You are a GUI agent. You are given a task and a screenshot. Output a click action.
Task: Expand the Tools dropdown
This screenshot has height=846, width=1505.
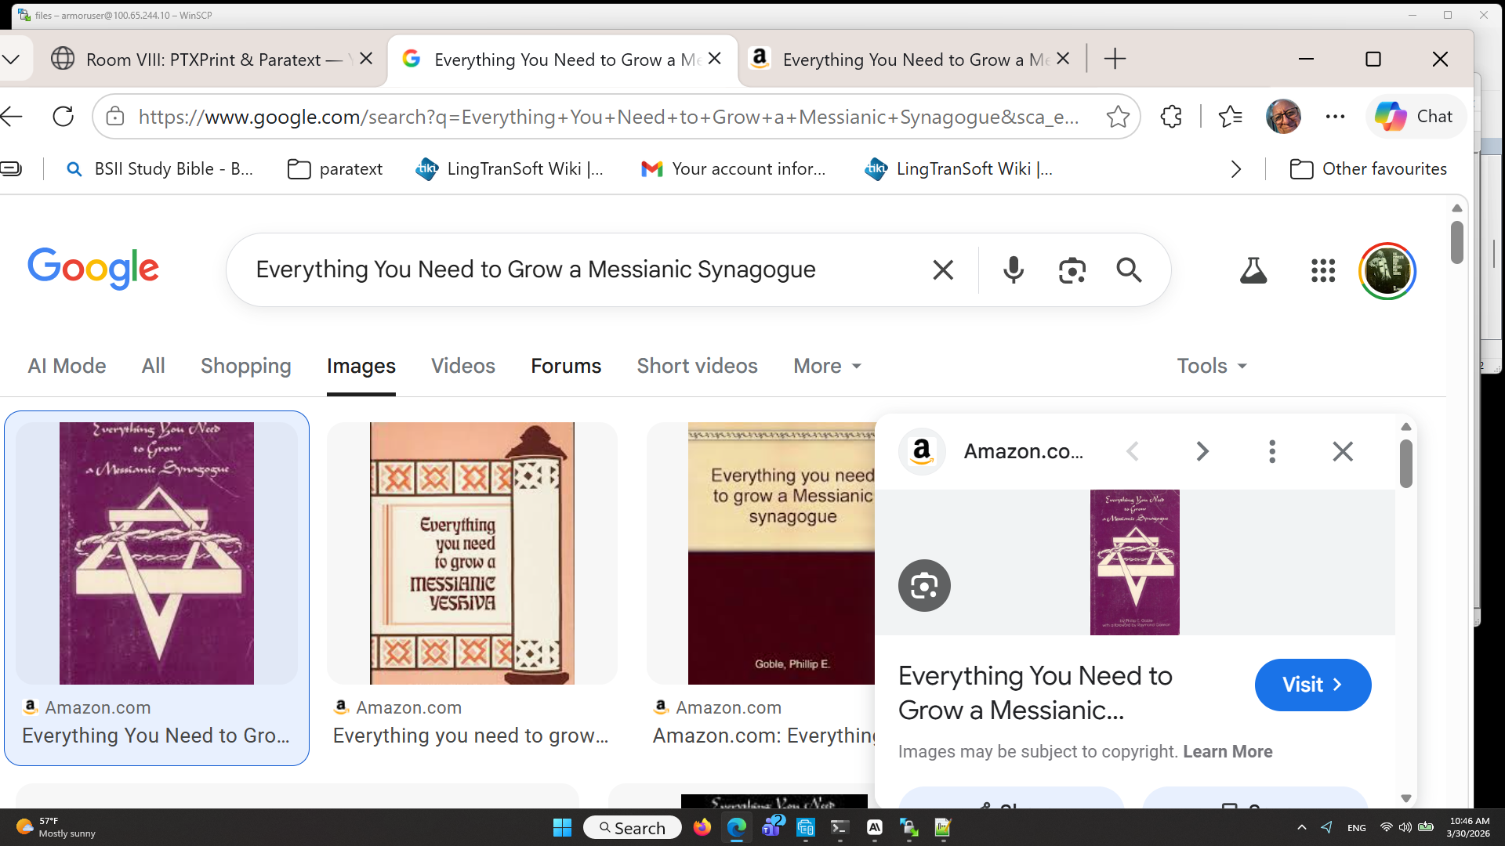point(1212,366)
